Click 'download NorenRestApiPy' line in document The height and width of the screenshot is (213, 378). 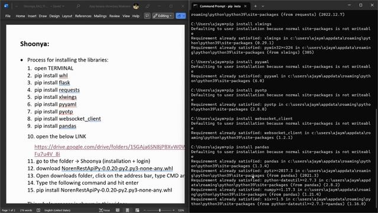point(105,168)
